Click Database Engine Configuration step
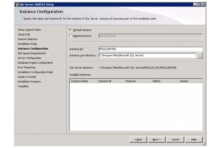Screen dimensions: 218x148 click(35, 63)
